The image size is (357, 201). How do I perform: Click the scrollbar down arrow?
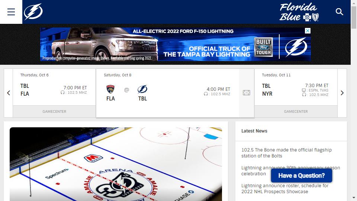click(354, 198)
